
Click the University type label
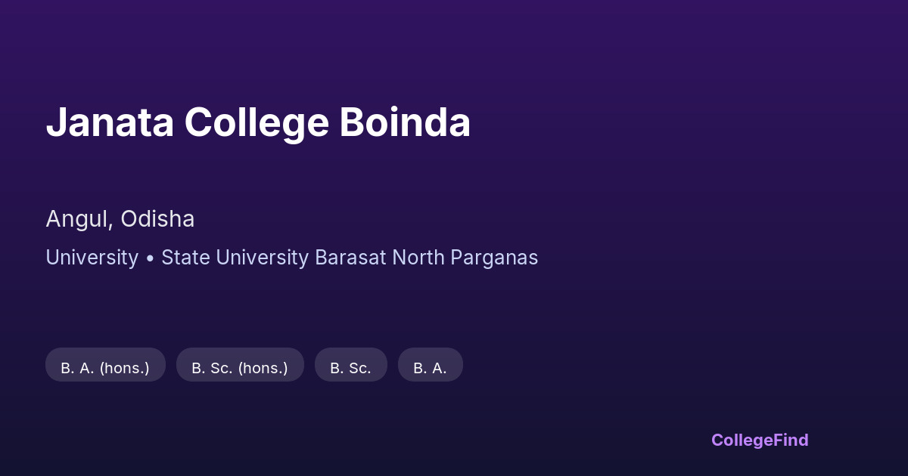pyautogui.click(x=92, y=258)
